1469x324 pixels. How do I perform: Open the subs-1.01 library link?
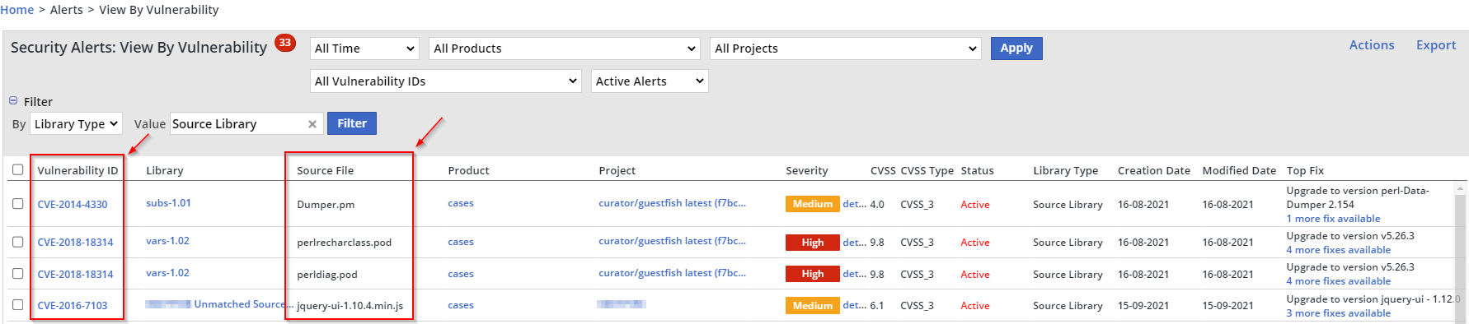pyautogui.click(x=168, y=203)
